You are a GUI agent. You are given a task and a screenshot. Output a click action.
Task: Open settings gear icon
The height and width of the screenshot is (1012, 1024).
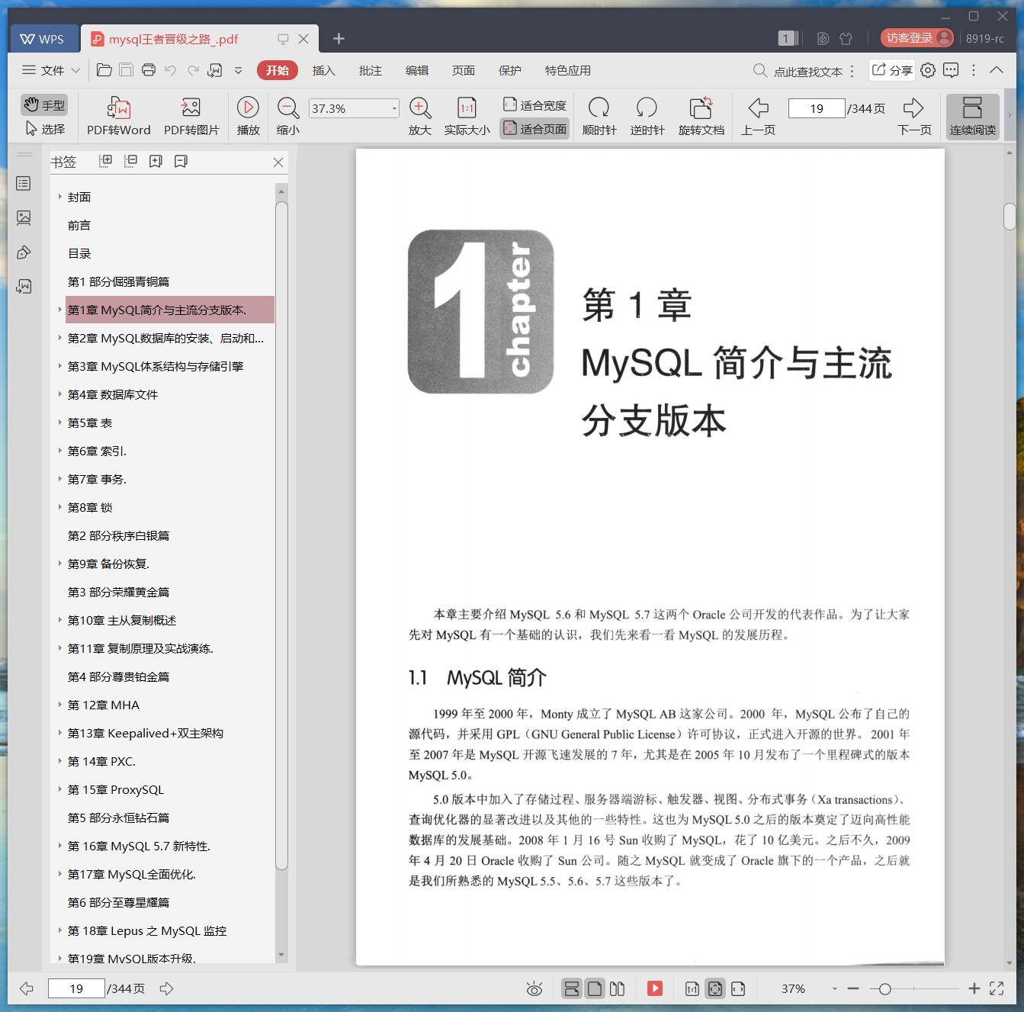point(928,70)
